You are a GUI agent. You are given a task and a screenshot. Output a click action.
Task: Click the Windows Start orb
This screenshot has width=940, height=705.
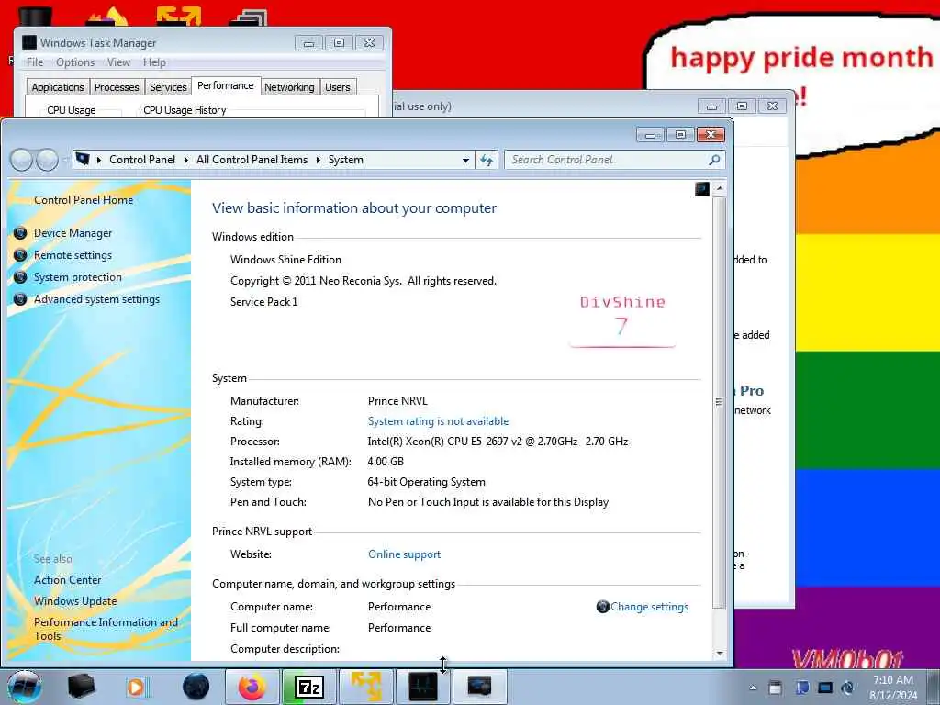(x=25, y=687)
